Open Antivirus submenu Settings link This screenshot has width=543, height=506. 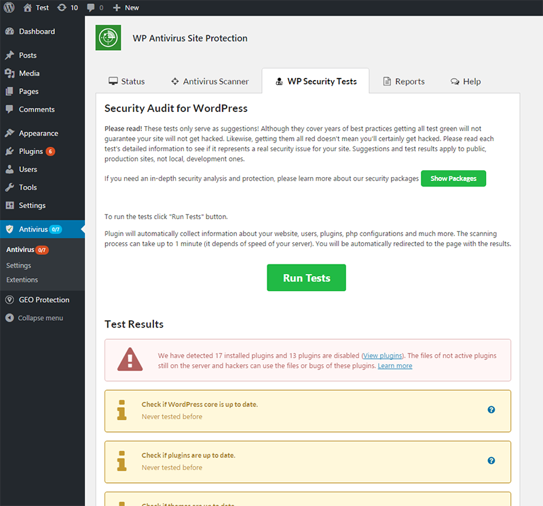(x=19, y=265)
